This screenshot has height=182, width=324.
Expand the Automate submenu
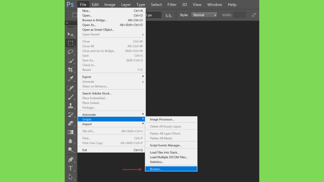[112, 114]
